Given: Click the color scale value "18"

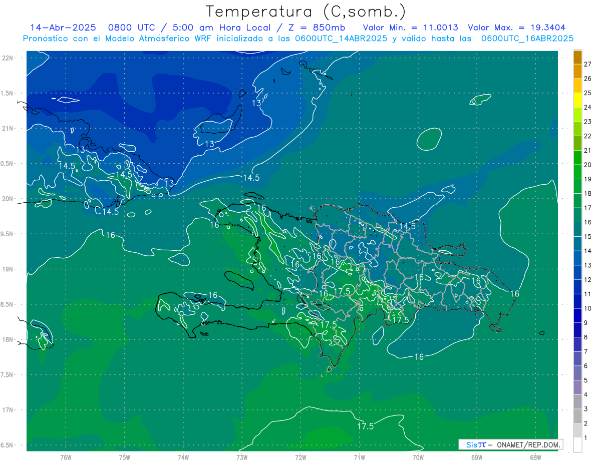Looking at the screenshot, I should pos(588,193).
